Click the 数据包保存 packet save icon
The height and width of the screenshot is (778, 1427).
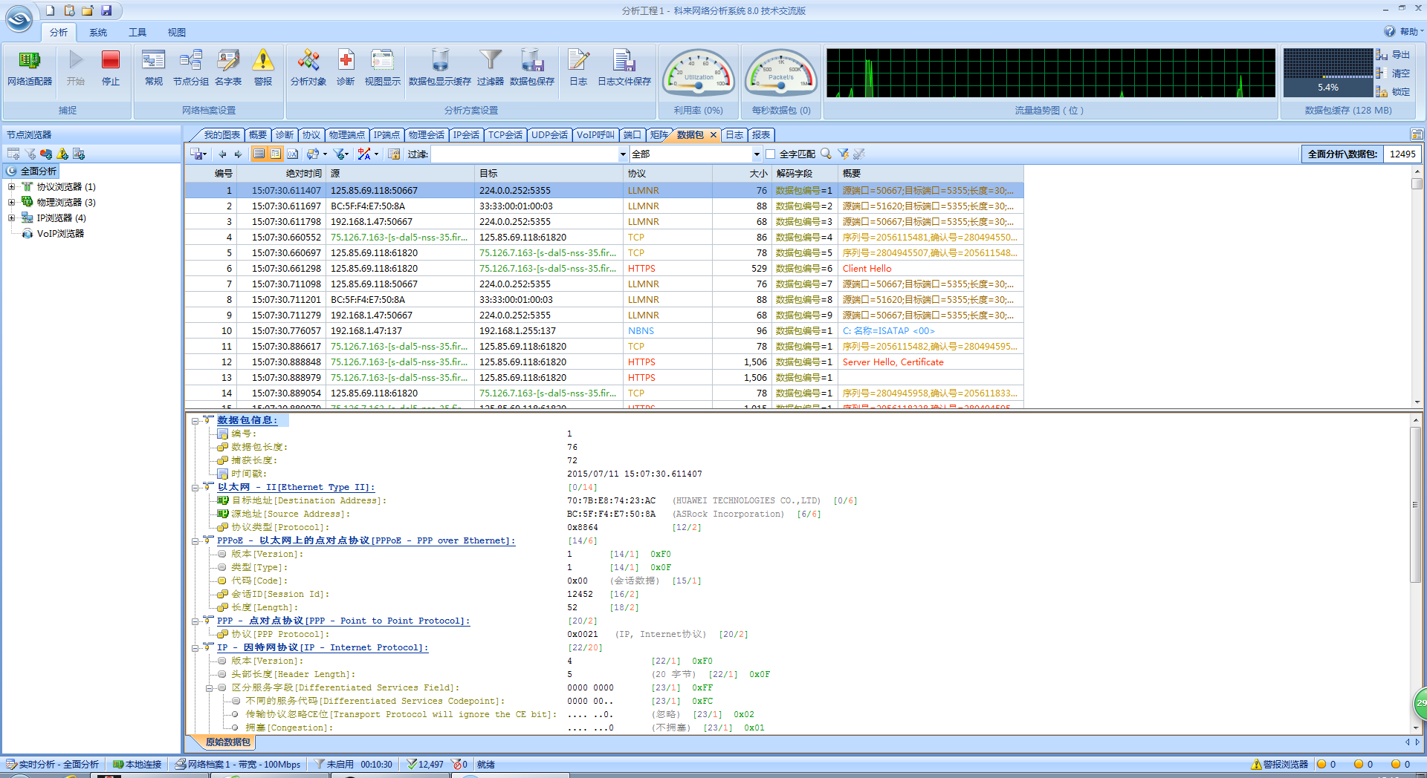point(531,60)
